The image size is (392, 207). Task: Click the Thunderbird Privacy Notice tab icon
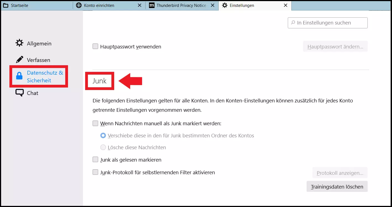[151, 6]
